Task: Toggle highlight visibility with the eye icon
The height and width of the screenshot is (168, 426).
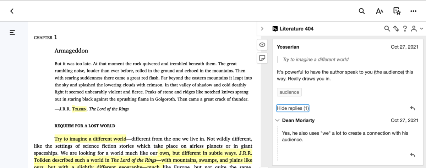Action: tap(262, 45)
